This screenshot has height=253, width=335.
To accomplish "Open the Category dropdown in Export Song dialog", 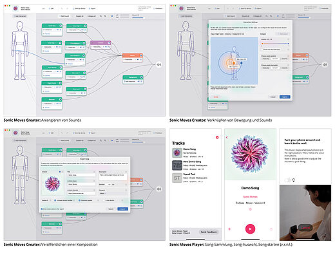I will coord(102,193).
